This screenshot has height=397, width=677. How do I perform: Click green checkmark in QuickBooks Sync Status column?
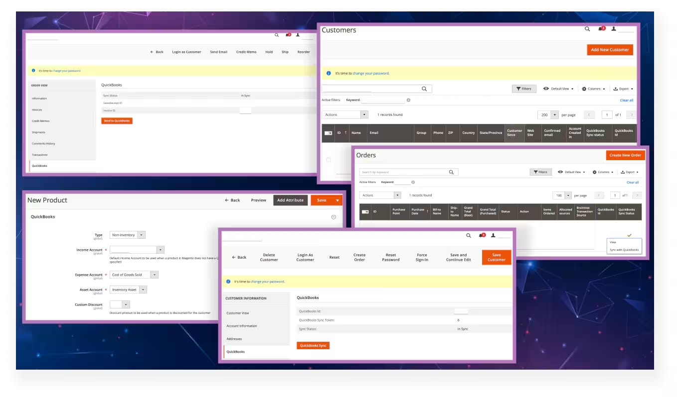629,235
